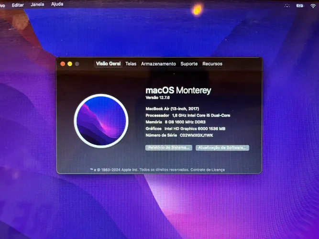Click the Versão 12.7.6 text
The image size is (319, 239).
[x=158, y=98]
